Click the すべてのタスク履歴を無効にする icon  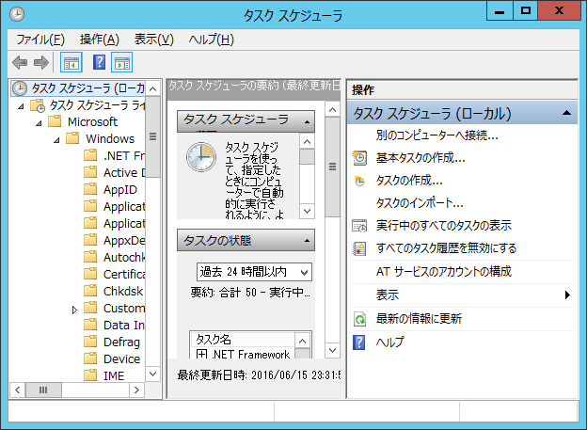pyautogui.click(x=359, y=248)
